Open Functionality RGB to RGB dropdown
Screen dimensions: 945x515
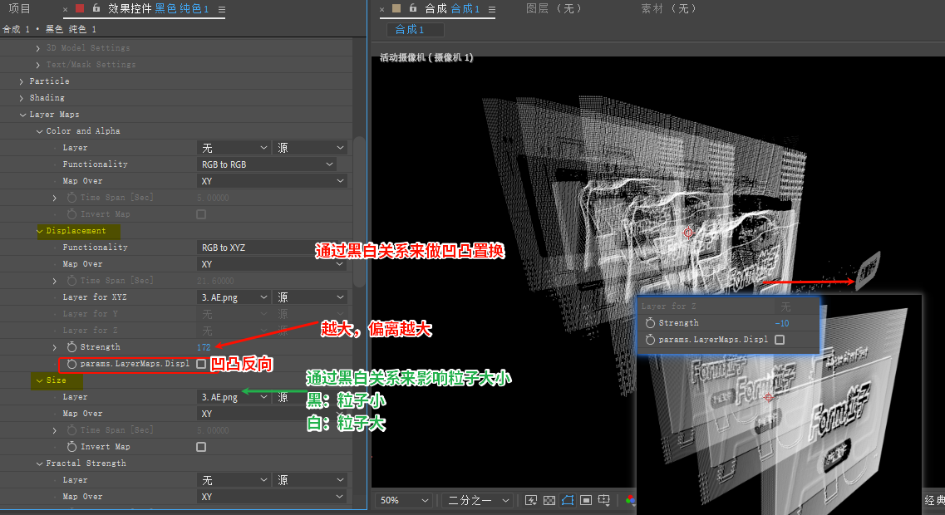coord(266,164)
